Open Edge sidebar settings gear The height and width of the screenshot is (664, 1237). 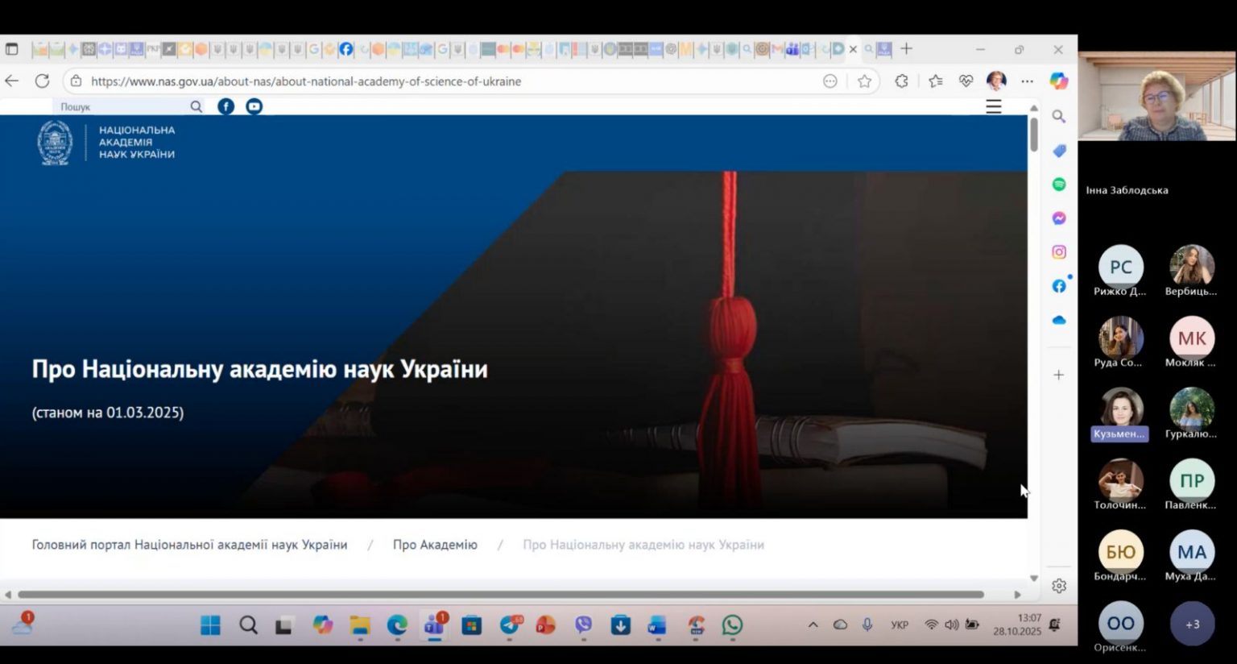click(x=1059, y=586)
